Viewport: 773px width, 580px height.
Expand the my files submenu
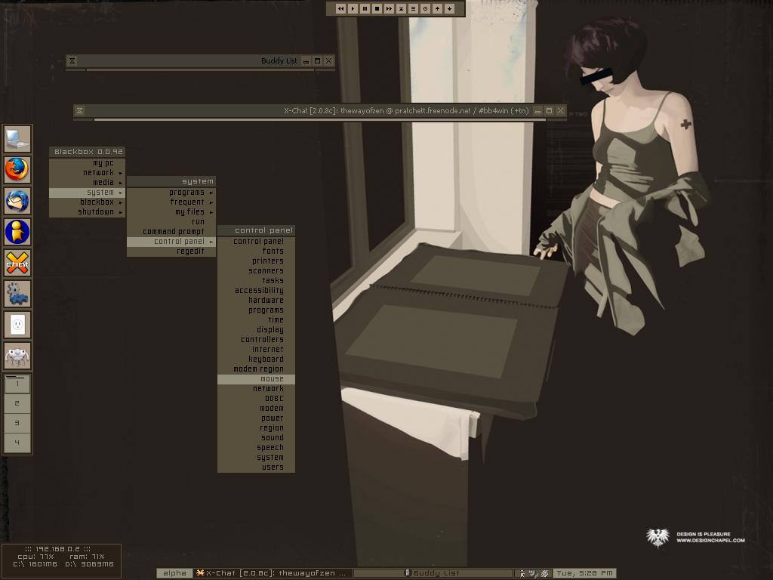point(171,212)
